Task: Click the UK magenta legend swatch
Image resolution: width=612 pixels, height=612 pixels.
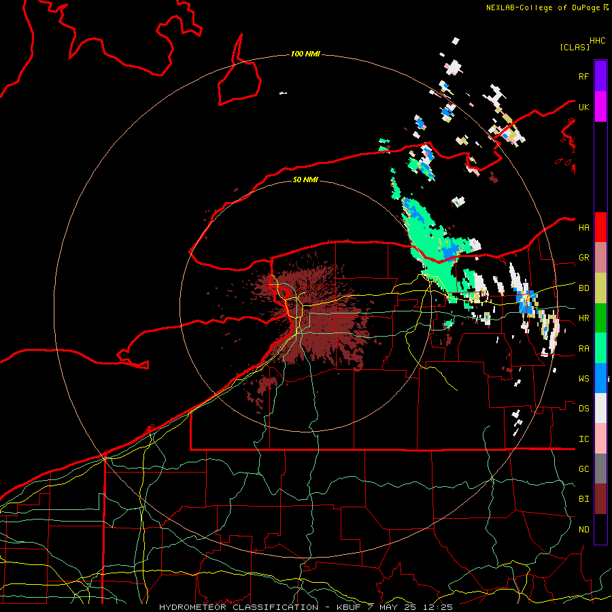Action: tap(600, 107)
